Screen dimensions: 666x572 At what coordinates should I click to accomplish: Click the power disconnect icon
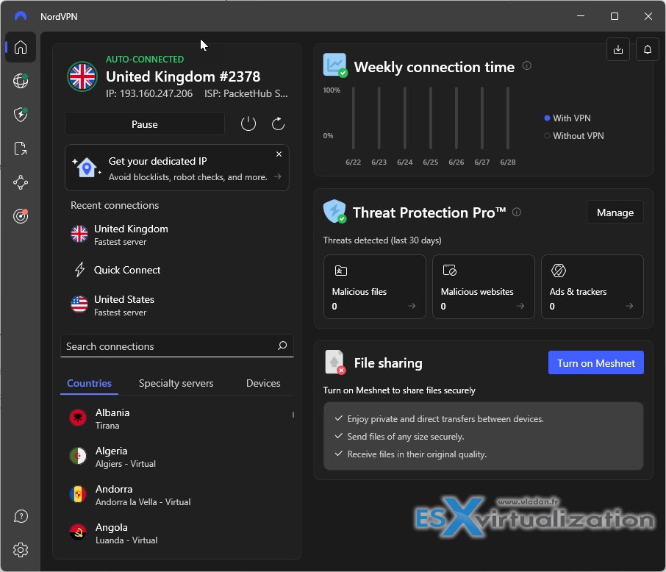[x=248, y=124]
